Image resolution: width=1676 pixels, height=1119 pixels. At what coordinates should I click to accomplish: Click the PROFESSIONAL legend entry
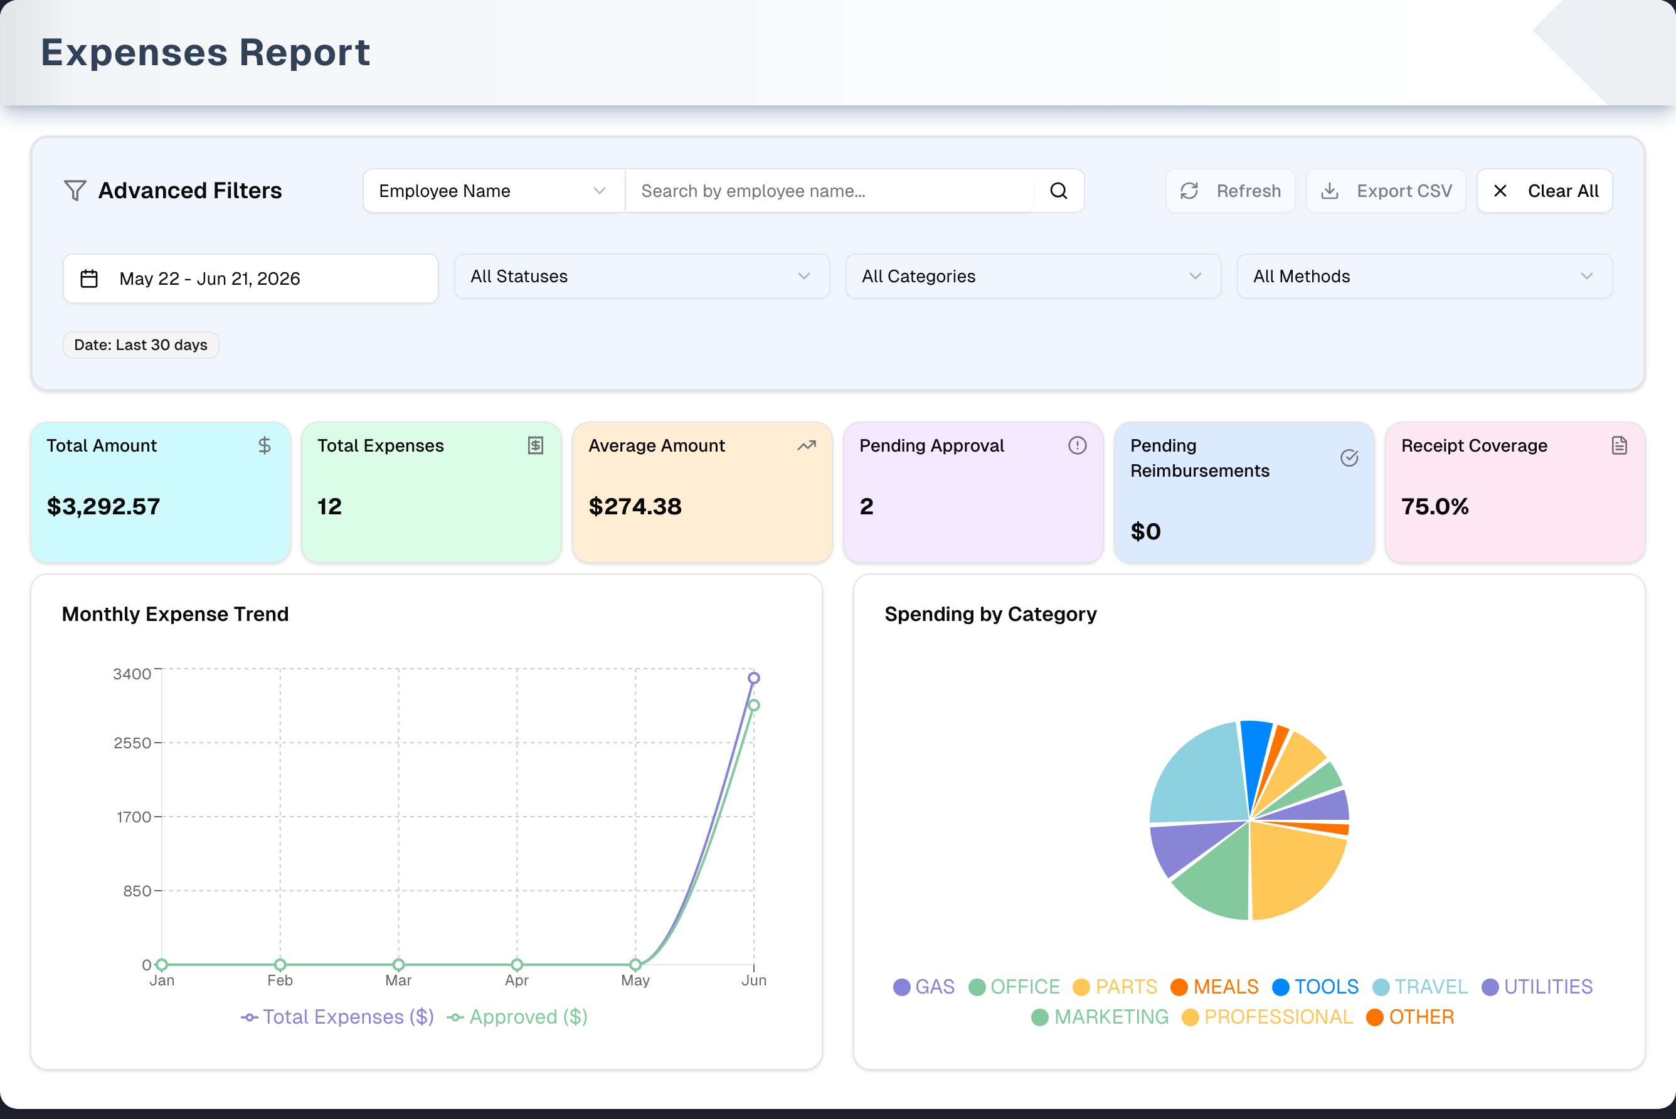tap(1267, 1017)
